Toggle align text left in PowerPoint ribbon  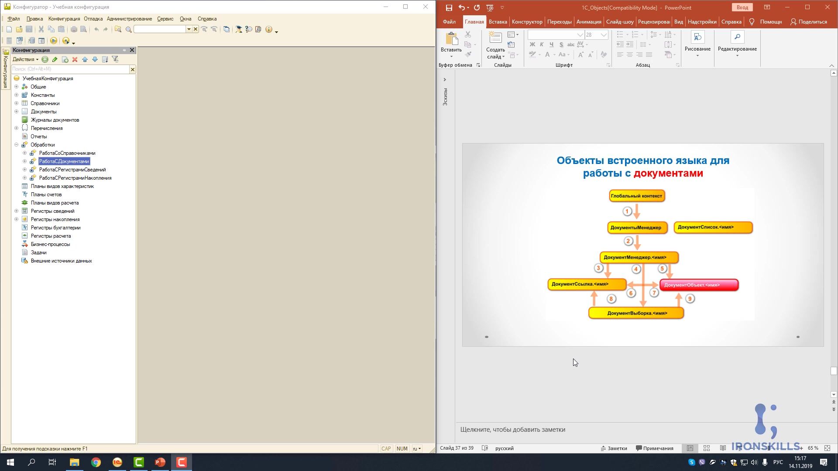tap(620, 55)
